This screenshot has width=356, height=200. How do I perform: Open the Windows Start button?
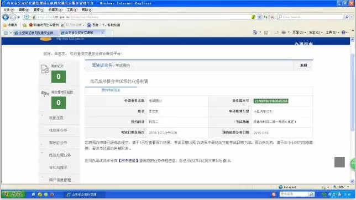tap(13, 194)
